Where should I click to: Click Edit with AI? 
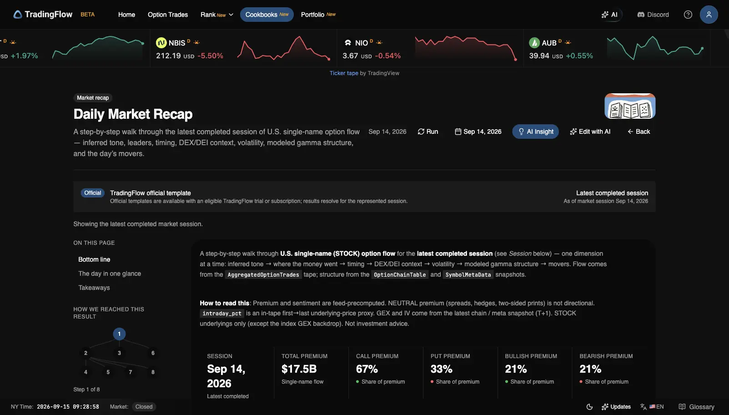tap(590, 132)
